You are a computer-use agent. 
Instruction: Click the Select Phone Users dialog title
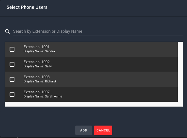pos(27,7)
